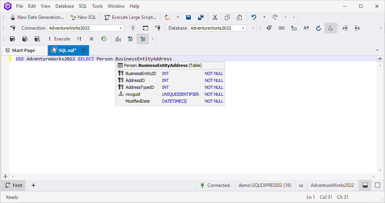The width and height of the screenshot is (385, 203).
Task: Click the Execute button
Action: pos(59,39)
